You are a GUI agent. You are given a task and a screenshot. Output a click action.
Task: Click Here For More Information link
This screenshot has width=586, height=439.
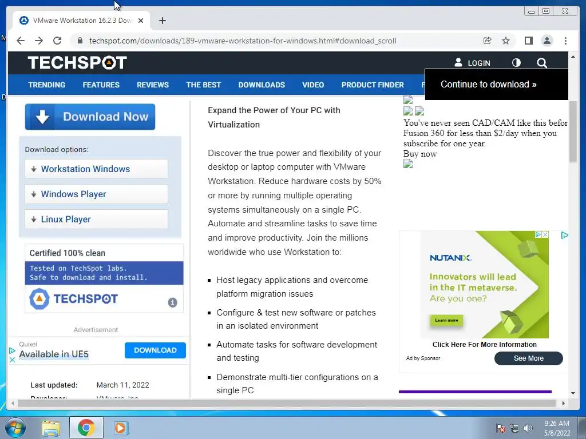pos(484,345)
